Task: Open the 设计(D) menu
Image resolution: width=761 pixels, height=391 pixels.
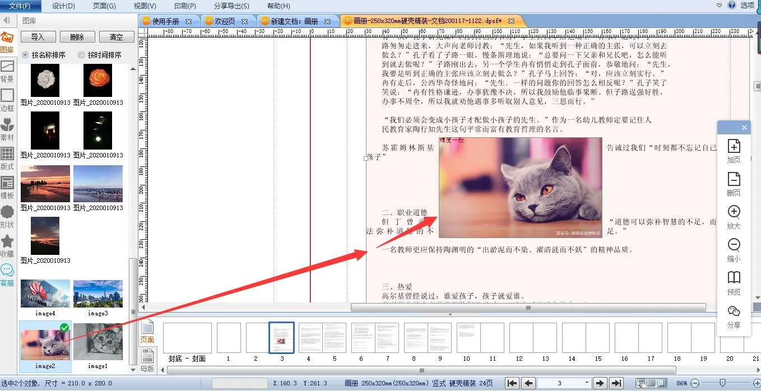Action: [63, 6]
